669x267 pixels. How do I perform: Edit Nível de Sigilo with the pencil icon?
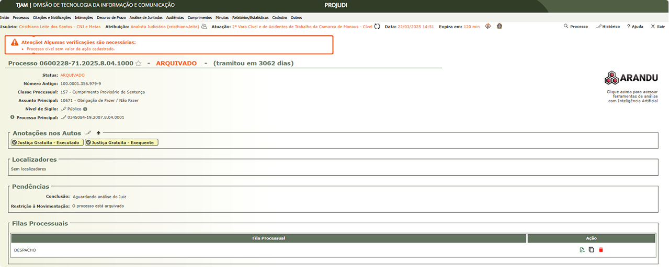tap(64, 109)
